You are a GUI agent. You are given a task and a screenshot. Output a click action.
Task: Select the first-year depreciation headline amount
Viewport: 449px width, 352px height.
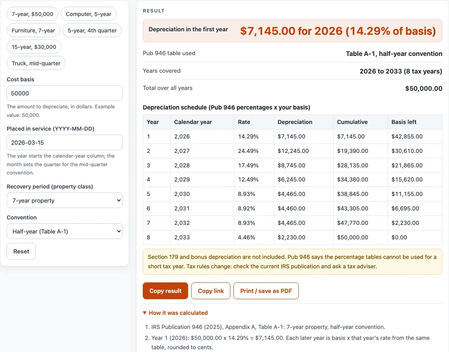tap(338, 31)
